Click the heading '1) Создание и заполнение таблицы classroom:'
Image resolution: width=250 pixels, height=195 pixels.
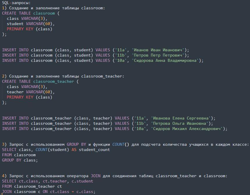(54, 8)
